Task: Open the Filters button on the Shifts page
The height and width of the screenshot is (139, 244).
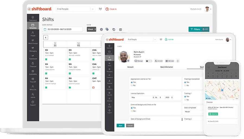Action: pyautogui.click(x=195, y=29)
